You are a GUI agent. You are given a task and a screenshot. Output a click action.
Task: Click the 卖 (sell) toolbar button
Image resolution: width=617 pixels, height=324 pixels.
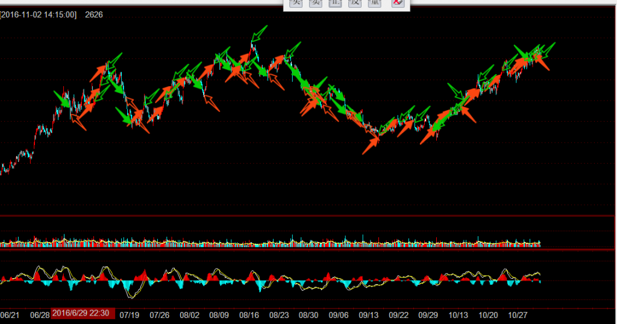[316, 3]
